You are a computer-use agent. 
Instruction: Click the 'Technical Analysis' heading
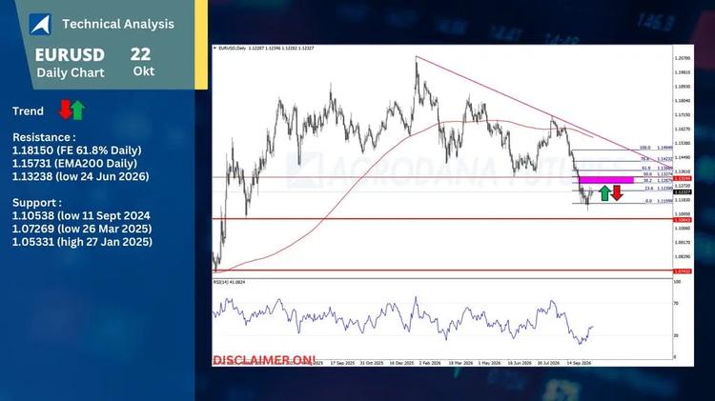pos(118,24)
